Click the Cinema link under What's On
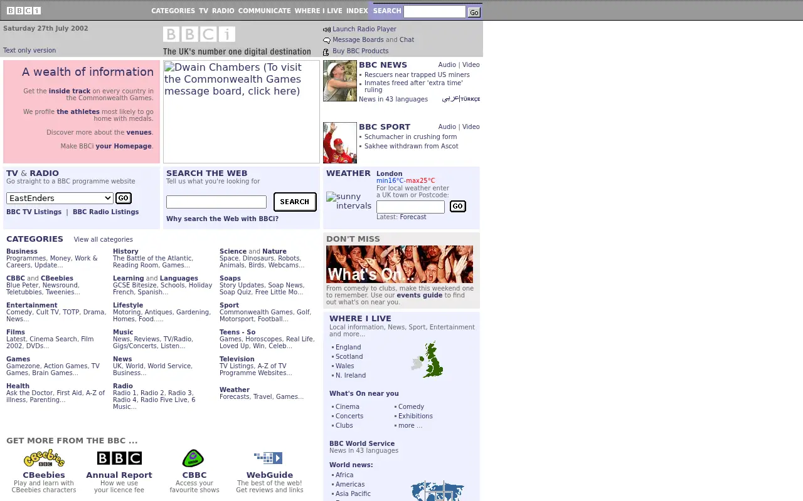 click(348, 406)
